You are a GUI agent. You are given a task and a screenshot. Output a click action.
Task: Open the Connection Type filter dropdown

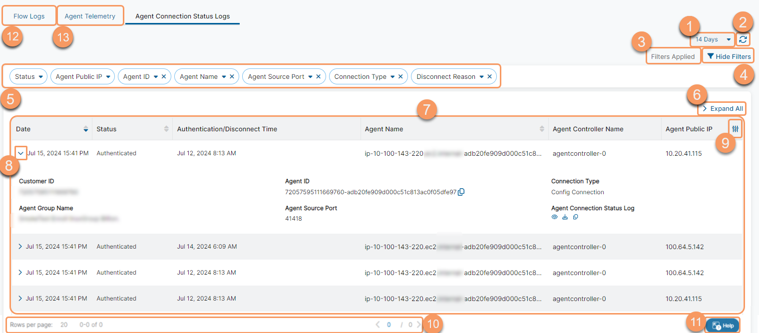[x=364, y=76]
